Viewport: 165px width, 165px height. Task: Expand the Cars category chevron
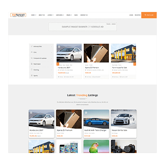point(52,52)
